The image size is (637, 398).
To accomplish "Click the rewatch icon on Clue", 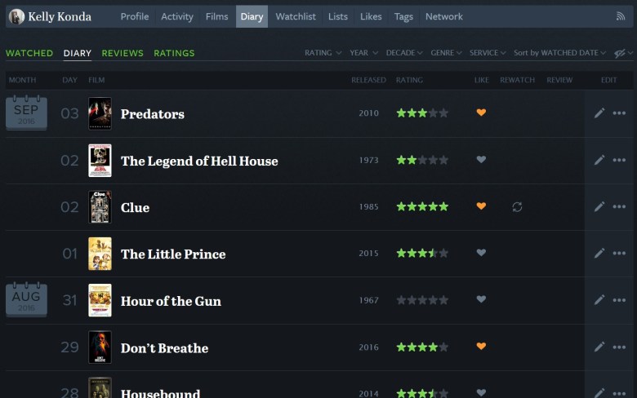I will point(517,207).
